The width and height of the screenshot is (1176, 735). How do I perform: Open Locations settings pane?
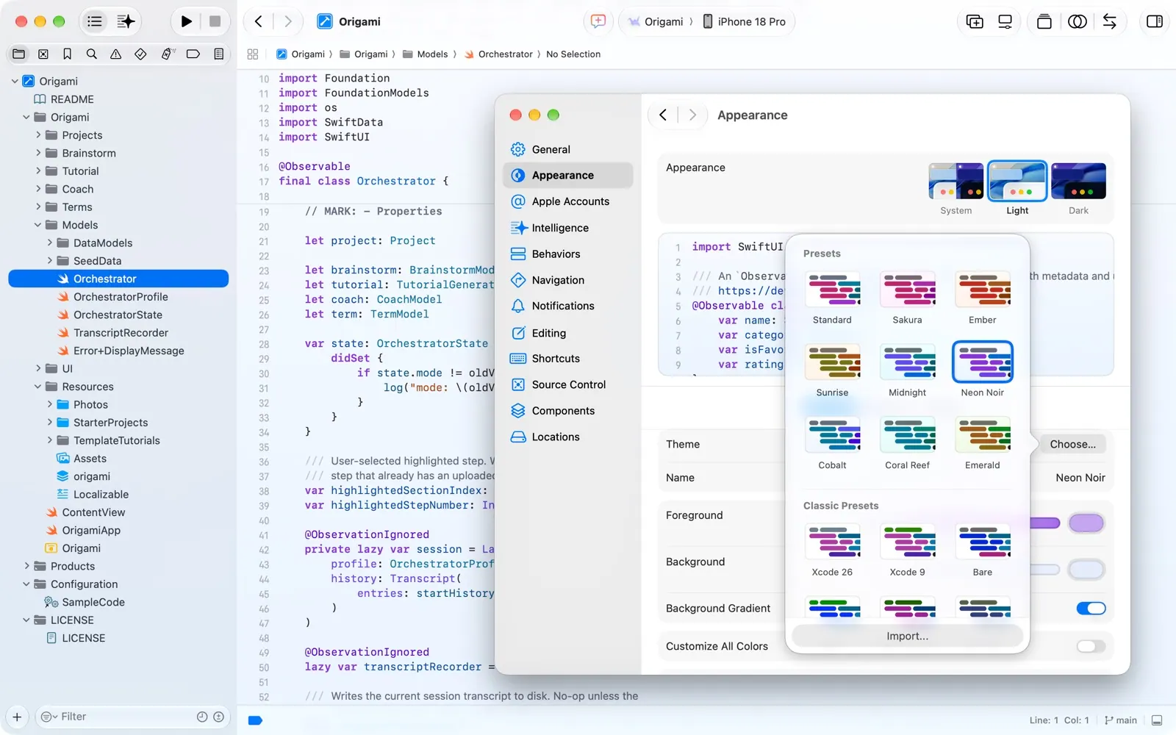(567, 437)
